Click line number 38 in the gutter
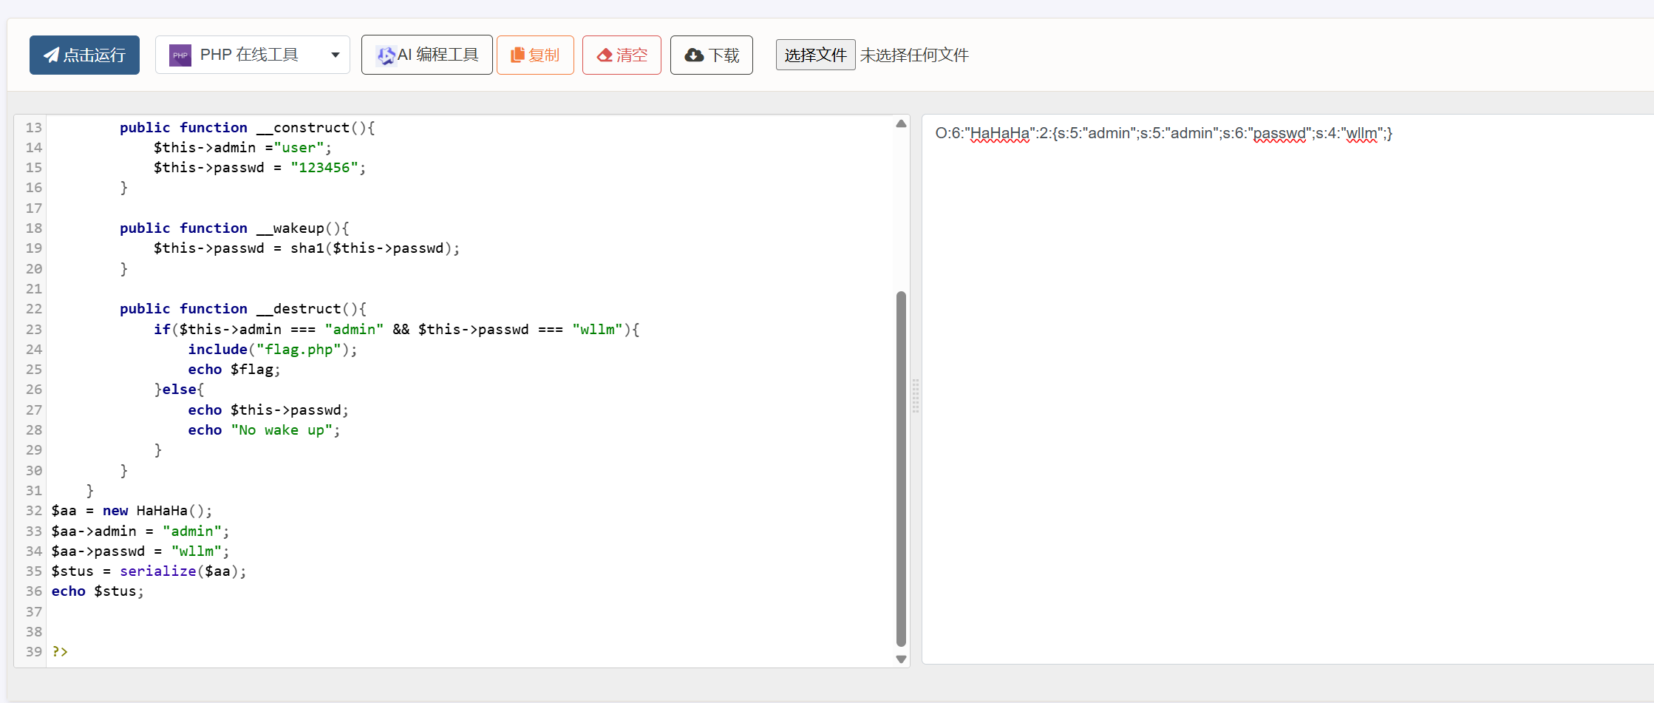This screenshot has width=1654, height=703. click(x=34, y=631)
